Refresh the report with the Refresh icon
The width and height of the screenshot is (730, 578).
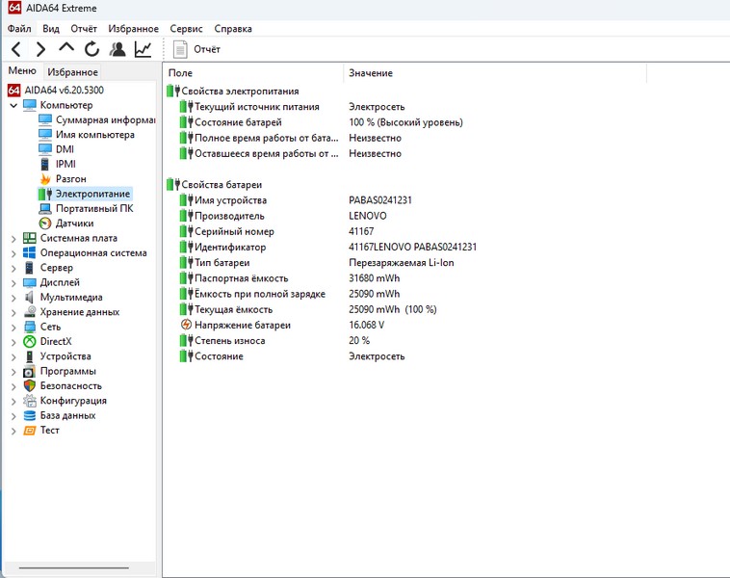[91, 49]
